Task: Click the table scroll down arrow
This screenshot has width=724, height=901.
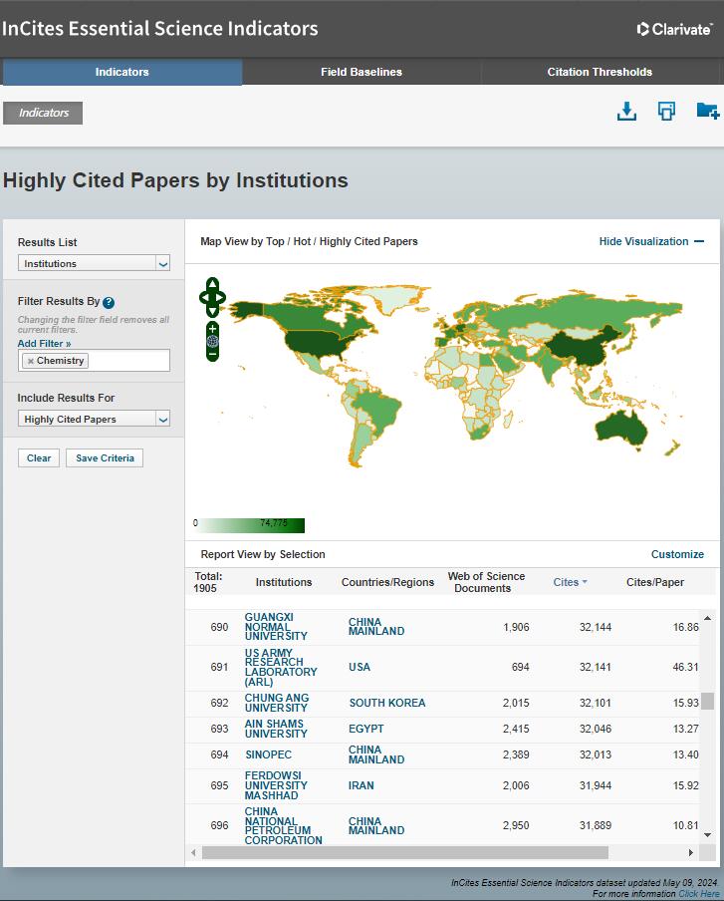Action: pos(707,835)
